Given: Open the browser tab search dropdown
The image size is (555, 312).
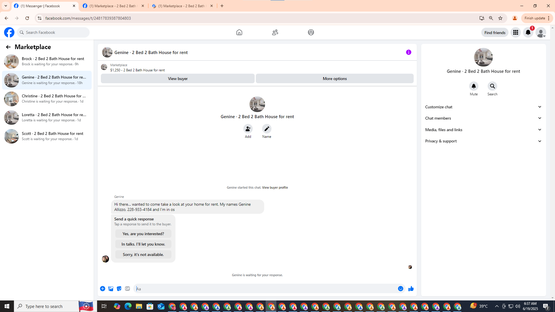Looking at the screenshot, I should click(5, 6).
